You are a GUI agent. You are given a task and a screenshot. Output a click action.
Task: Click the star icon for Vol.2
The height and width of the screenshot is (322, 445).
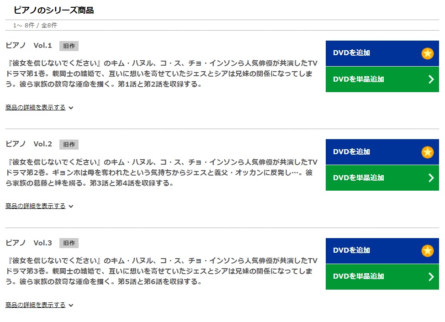click(x=427, y=152)
